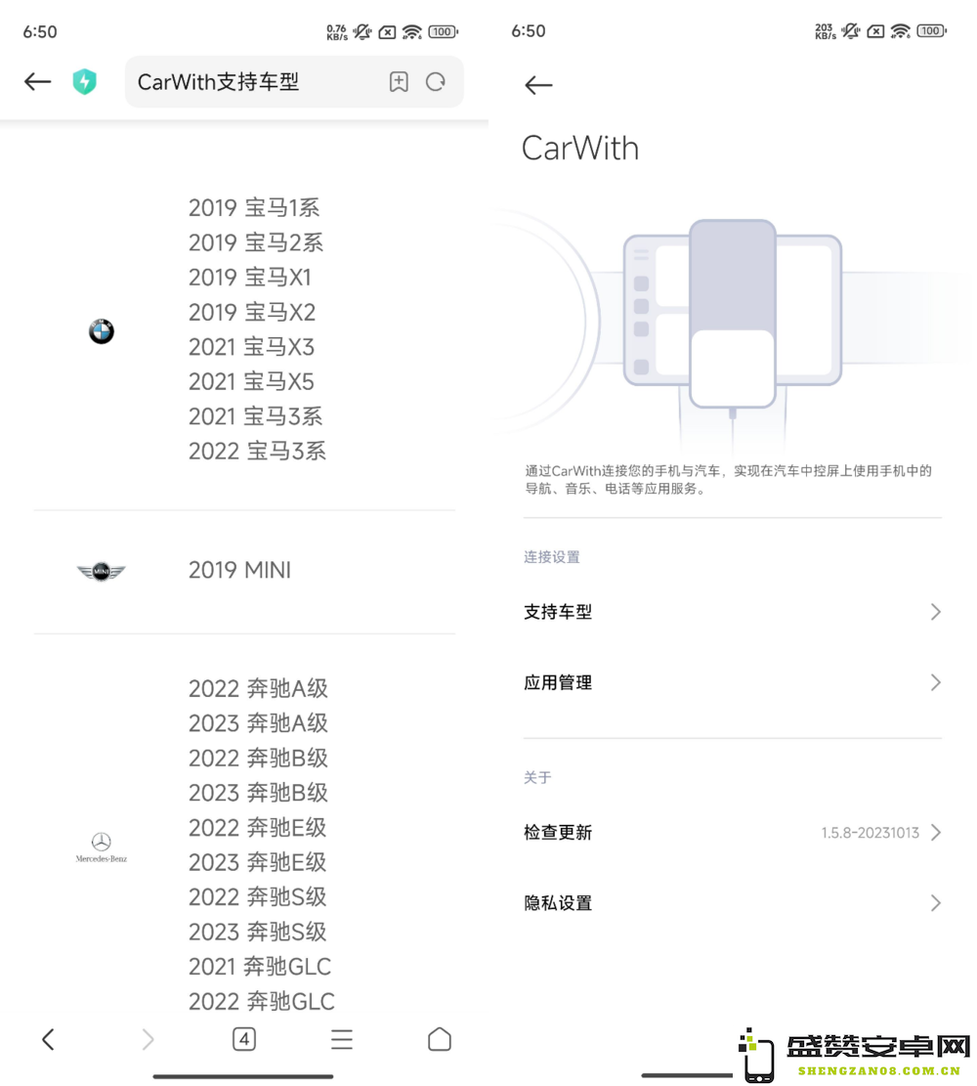The image size is (977, 1086).
Task: Tap the left status bar battery indicator
Action: pyautogui.click(x=444, y=32)
